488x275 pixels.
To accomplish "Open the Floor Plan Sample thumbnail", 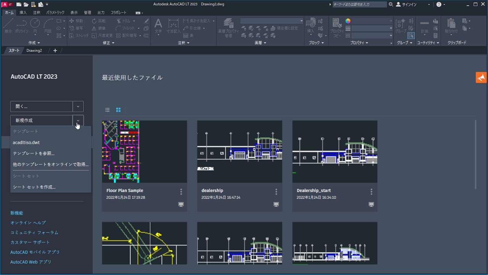I will click(144, 152).
